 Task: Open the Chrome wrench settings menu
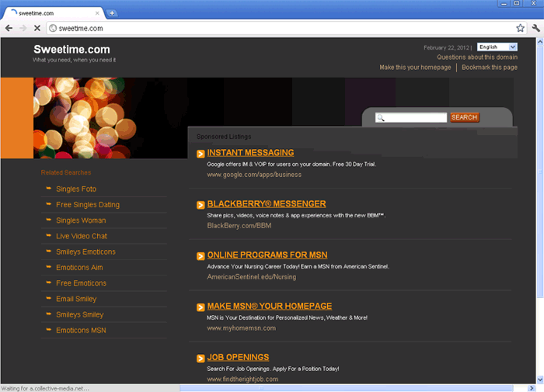535,28
